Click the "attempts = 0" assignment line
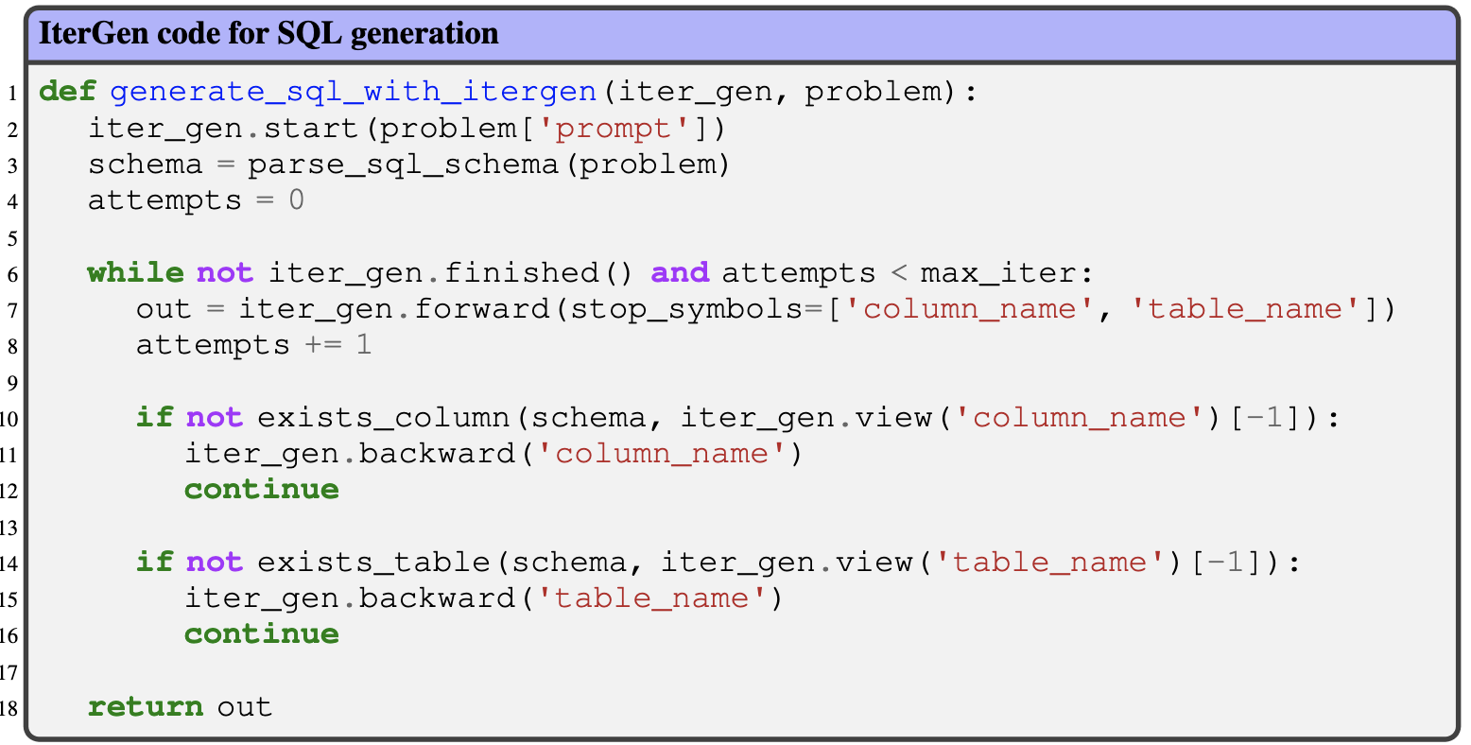Screen dimensions: 1471x745 (196, 200)
